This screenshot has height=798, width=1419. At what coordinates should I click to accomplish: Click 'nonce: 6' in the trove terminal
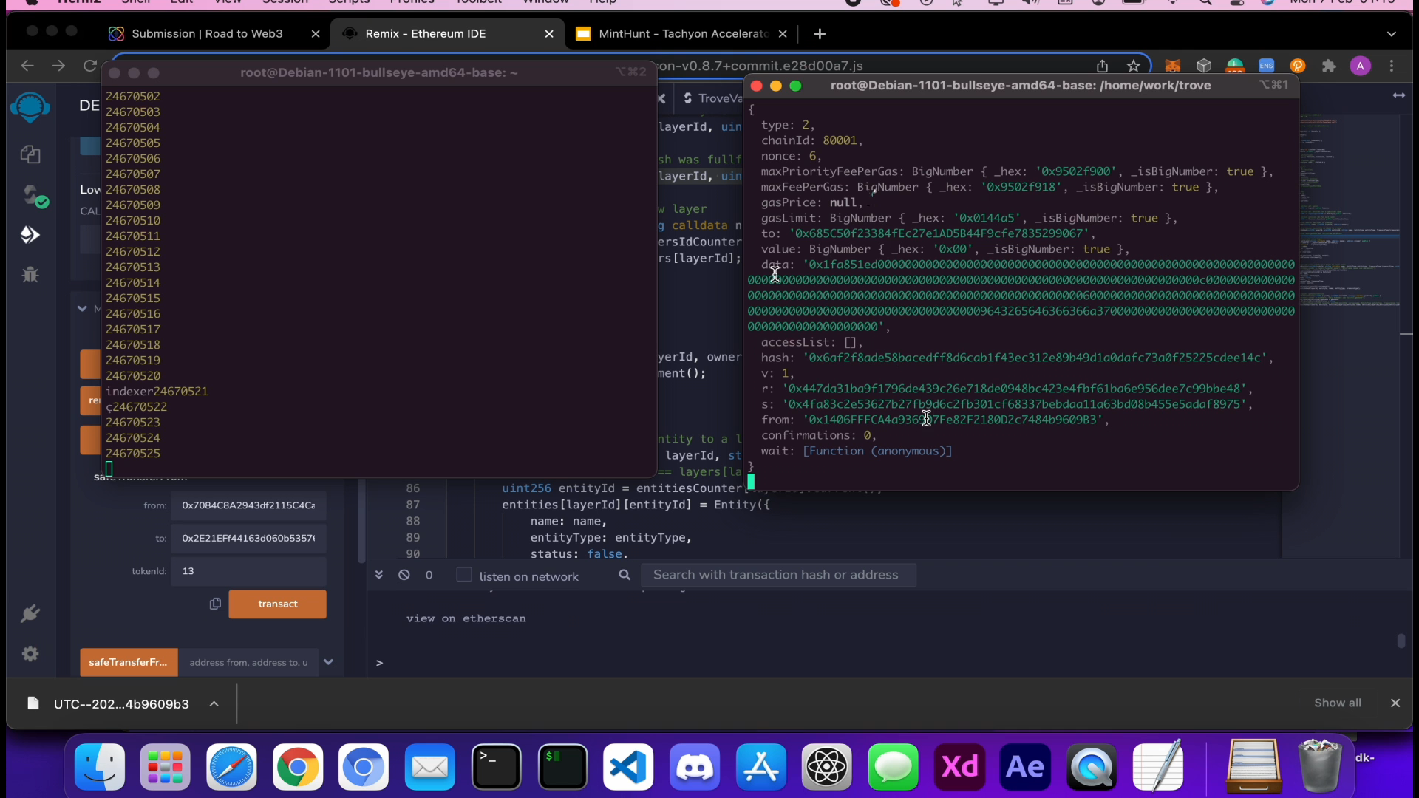[x=791, y=156]
